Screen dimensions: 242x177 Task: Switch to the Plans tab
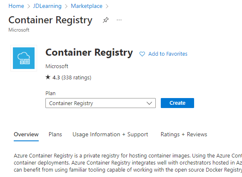tap(55, 135)
